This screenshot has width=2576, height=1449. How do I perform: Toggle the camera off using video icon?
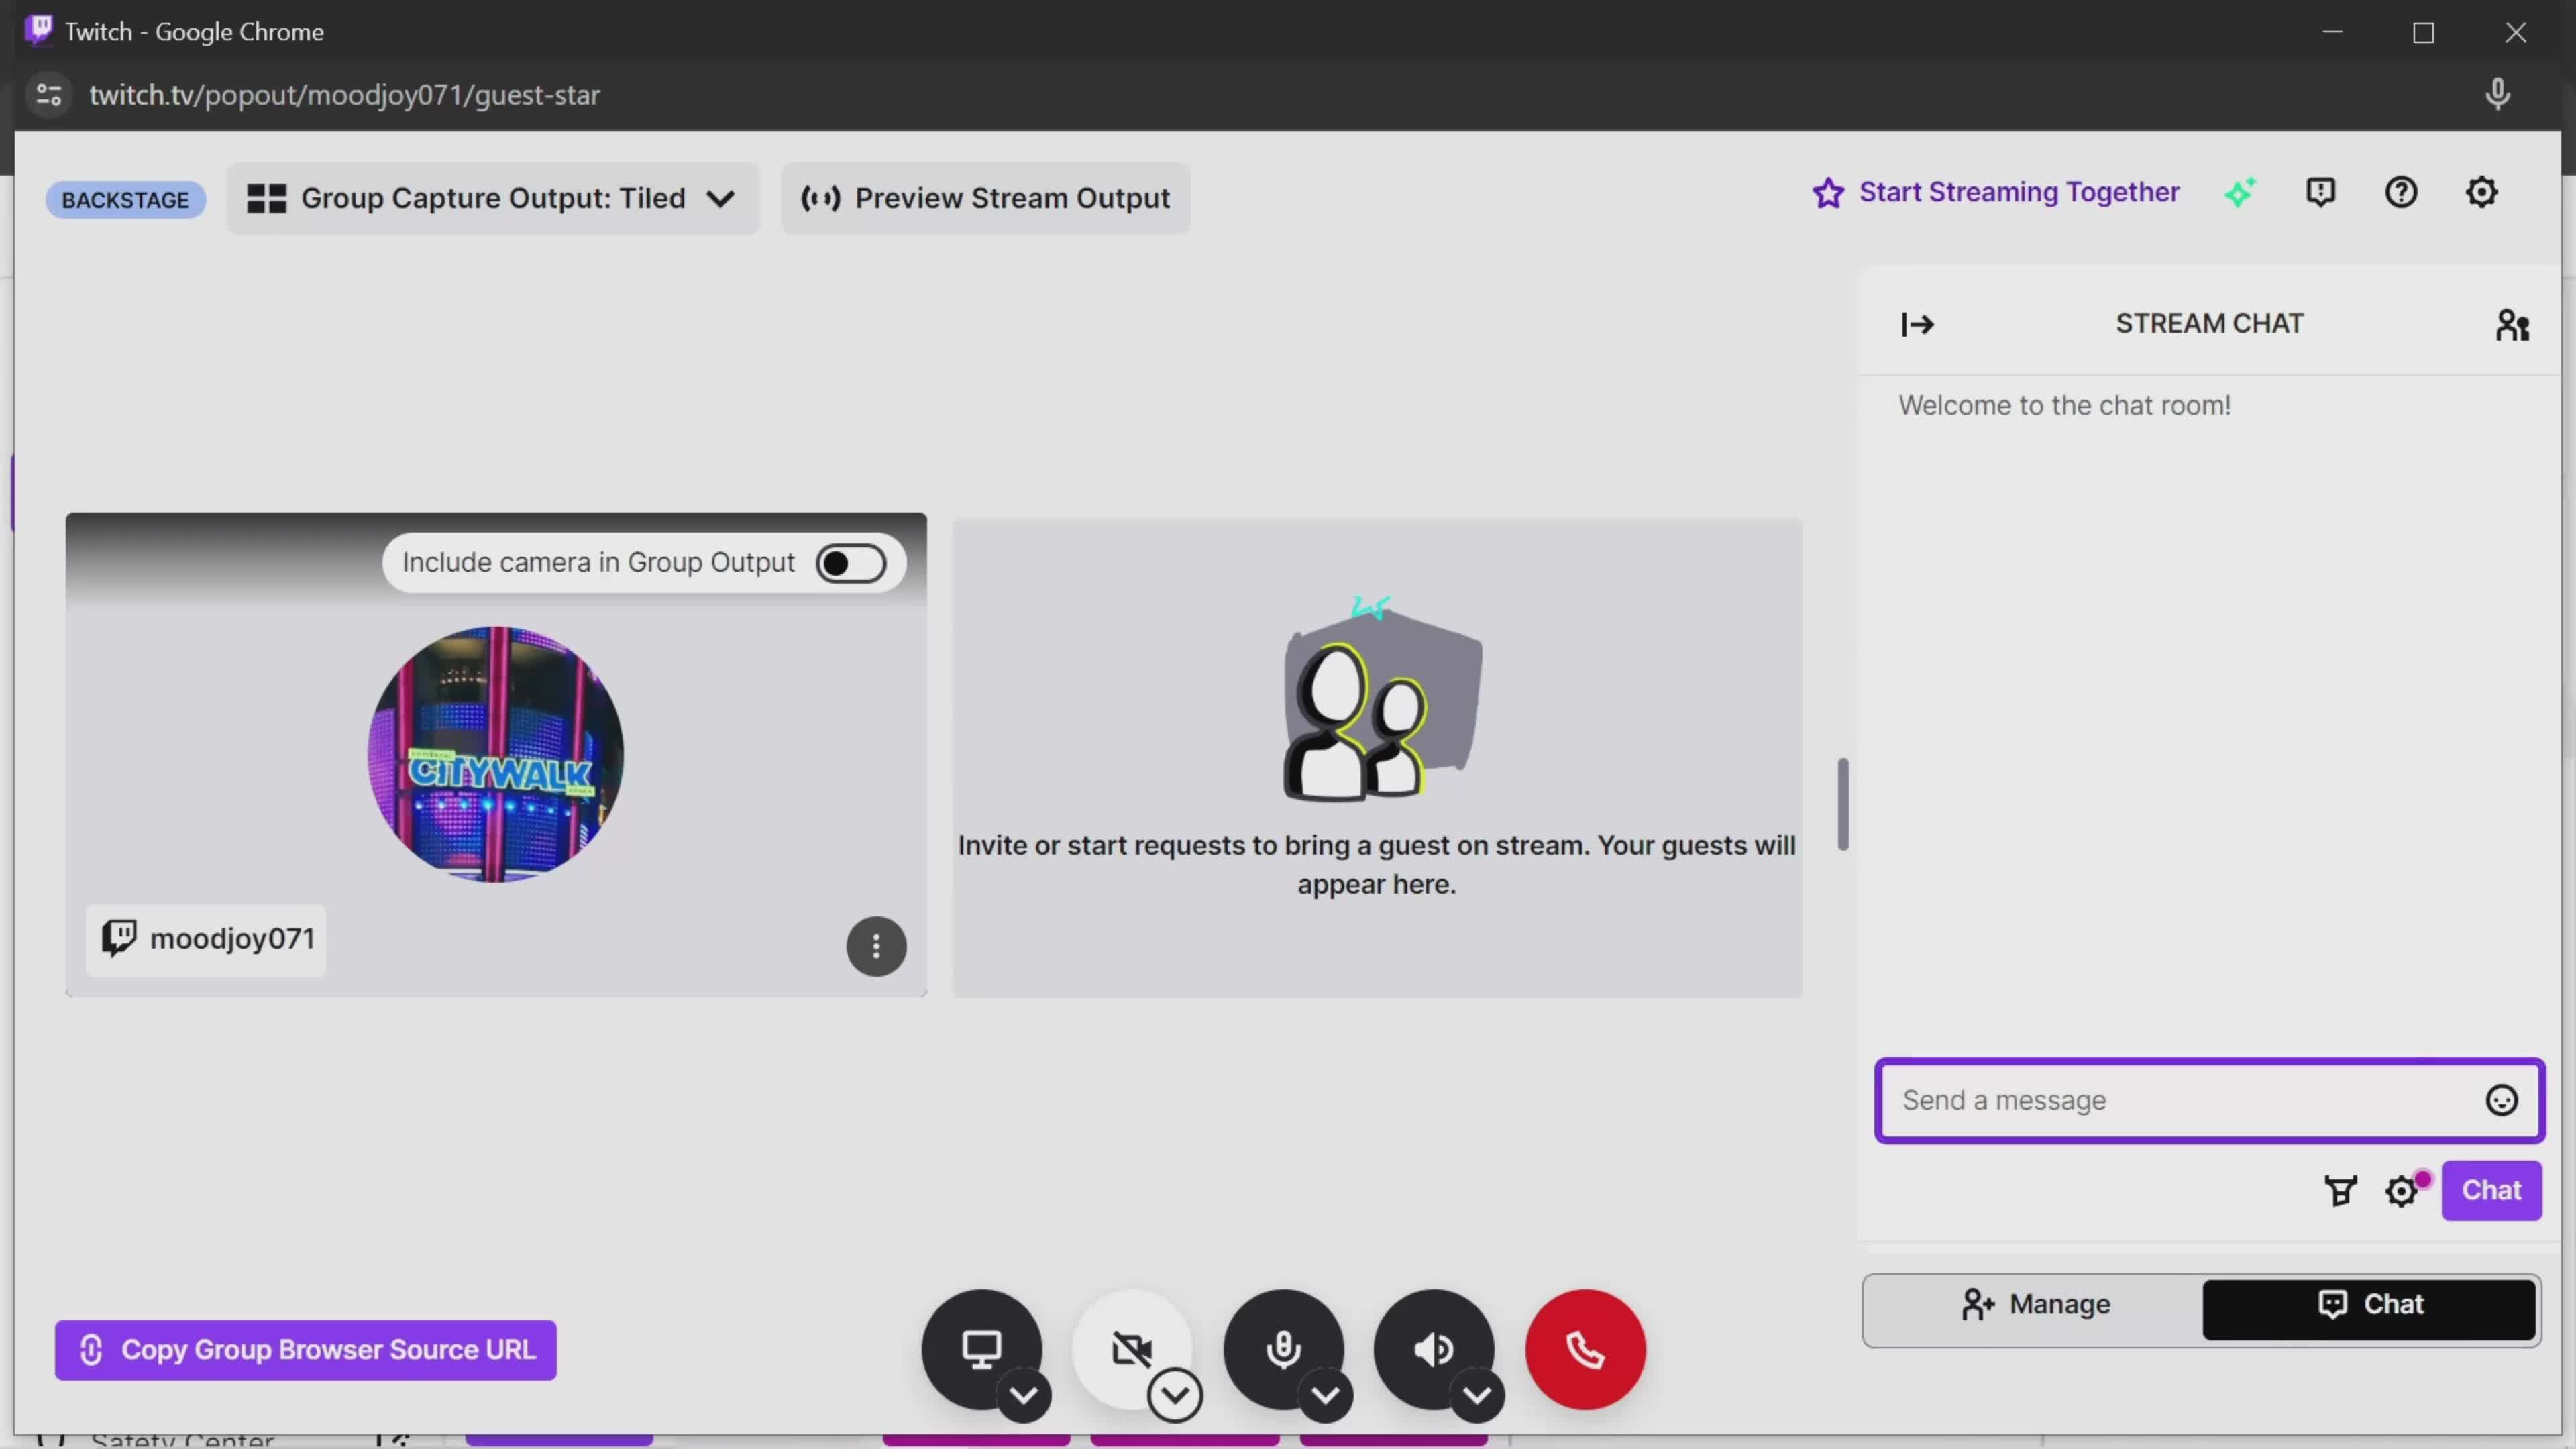[1132, 1348]
